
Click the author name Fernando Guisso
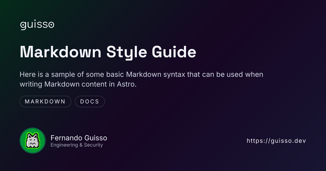[x=79, y=138]
